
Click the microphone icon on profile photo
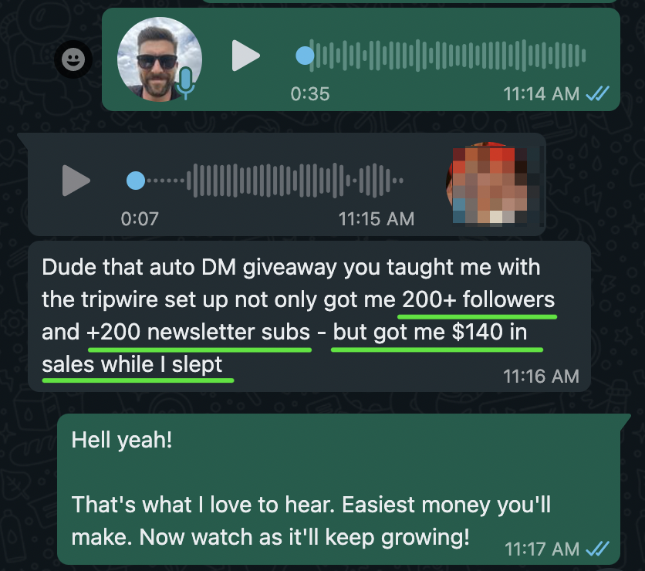pyautogui.click(x=185, y=83)
